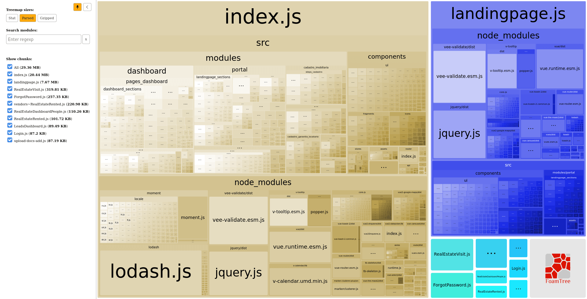Click the moment.js treemap block
The height and width of the screenshot is (299, 587).
(193, 217)
